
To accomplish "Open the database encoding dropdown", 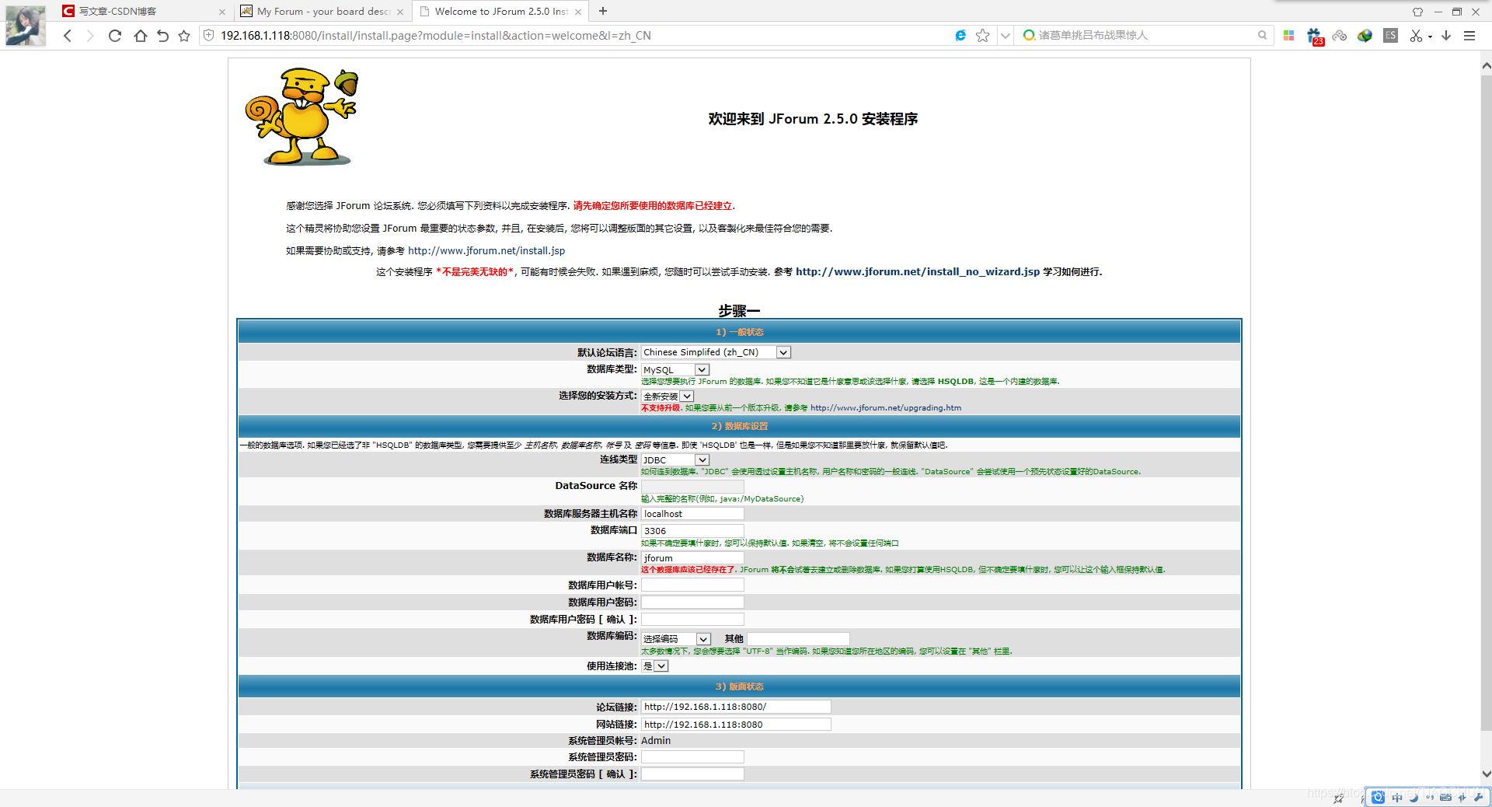I will click(x=676, y=639).
